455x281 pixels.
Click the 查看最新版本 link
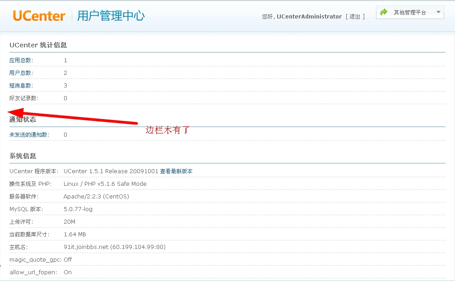pos(176,171)
